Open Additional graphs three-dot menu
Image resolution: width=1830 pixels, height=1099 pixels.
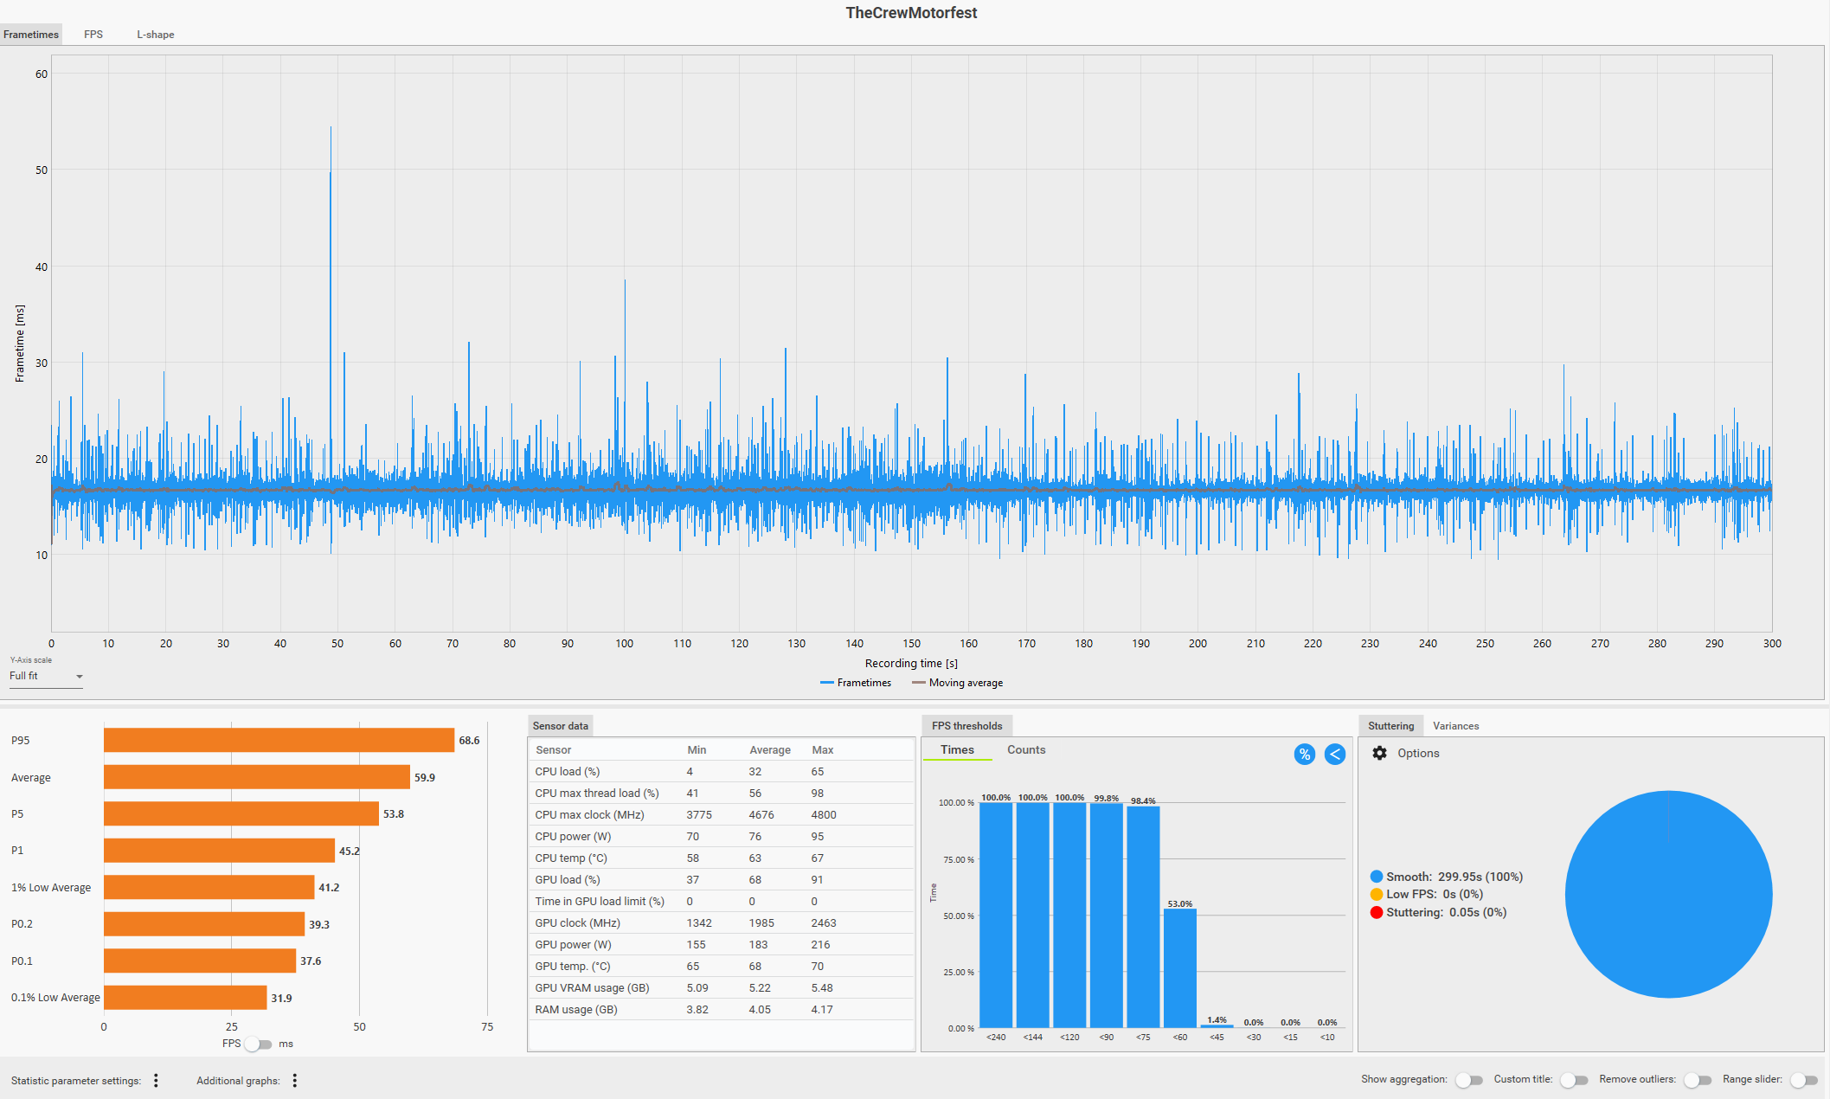294,1080
